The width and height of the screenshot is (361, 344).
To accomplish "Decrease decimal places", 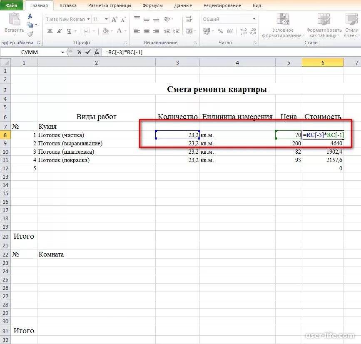I will tap(253, 31).
